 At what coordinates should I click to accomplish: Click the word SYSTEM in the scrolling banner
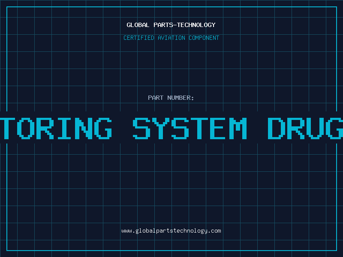(190, 128)
